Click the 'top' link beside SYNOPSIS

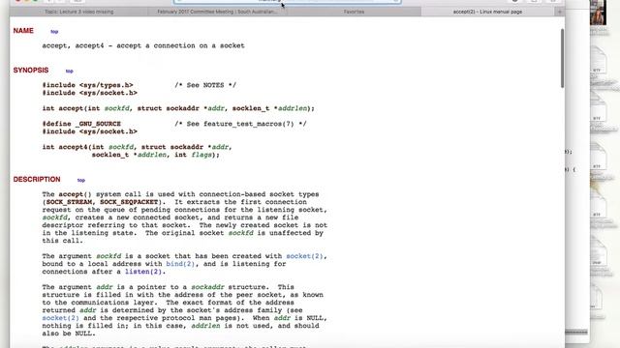click(69, 71)
